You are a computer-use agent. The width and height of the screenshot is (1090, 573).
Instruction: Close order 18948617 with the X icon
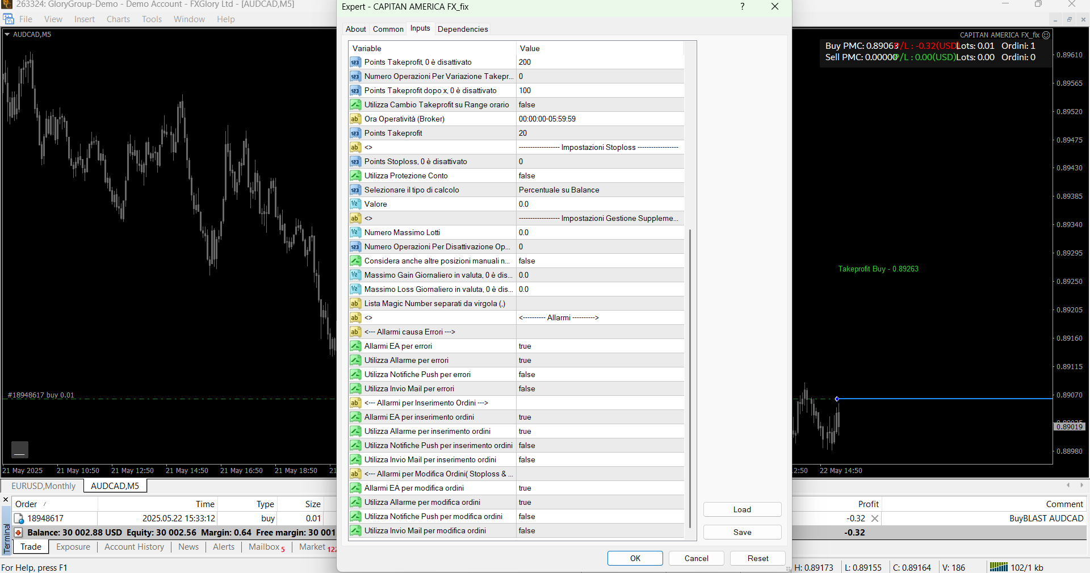(875, 518)
